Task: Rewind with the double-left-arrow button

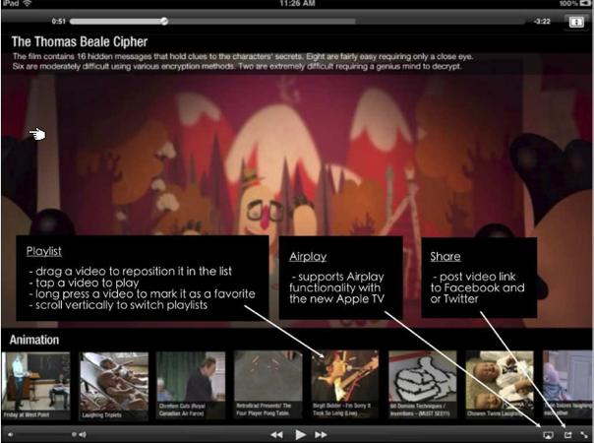Action: pyautogui.click(x=277, y=435)
